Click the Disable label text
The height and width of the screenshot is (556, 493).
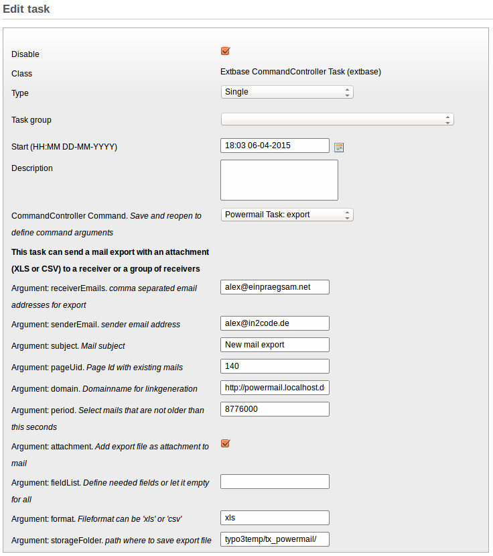pos(25,54)
